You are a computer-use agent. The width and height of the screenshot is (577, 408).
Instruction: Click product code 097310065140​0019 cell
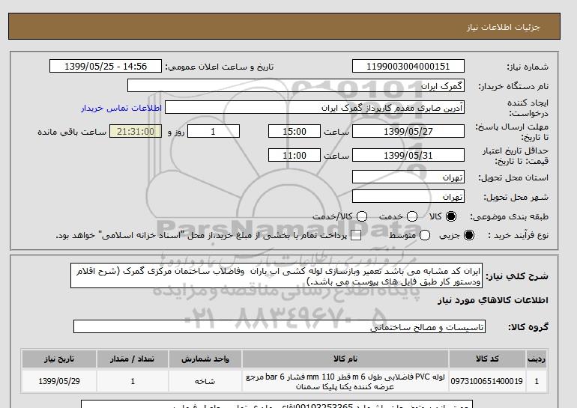pyautogui.click(x=487, y=382)
